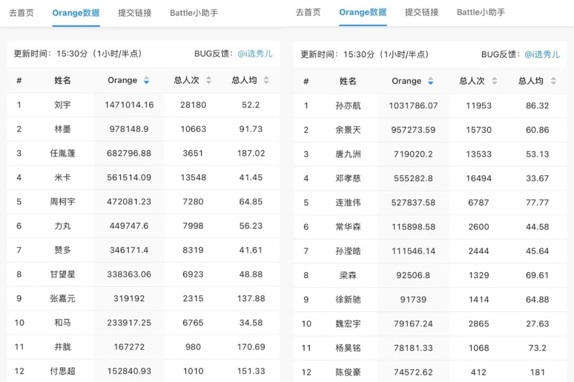Screen dimensions: 574x382
Task: Click 总人均 value 137.88
Action: pos(251,299)
